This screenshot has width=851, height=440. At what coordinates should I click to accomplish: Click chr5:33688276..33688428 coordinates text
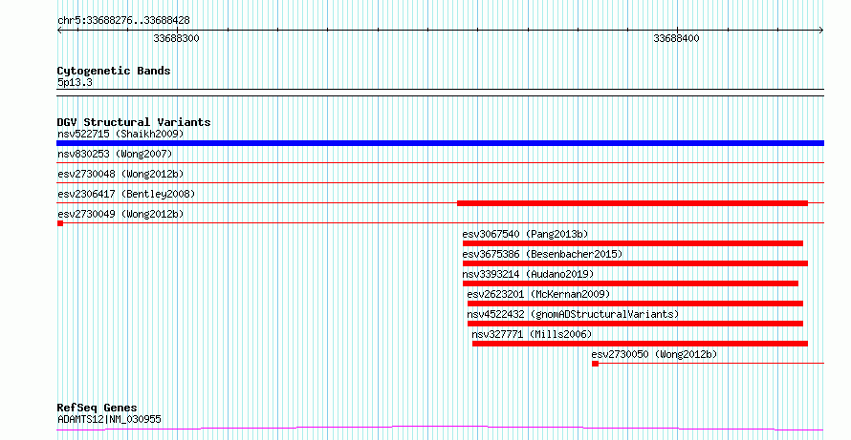pyautogui.click(x=123, y=21)
